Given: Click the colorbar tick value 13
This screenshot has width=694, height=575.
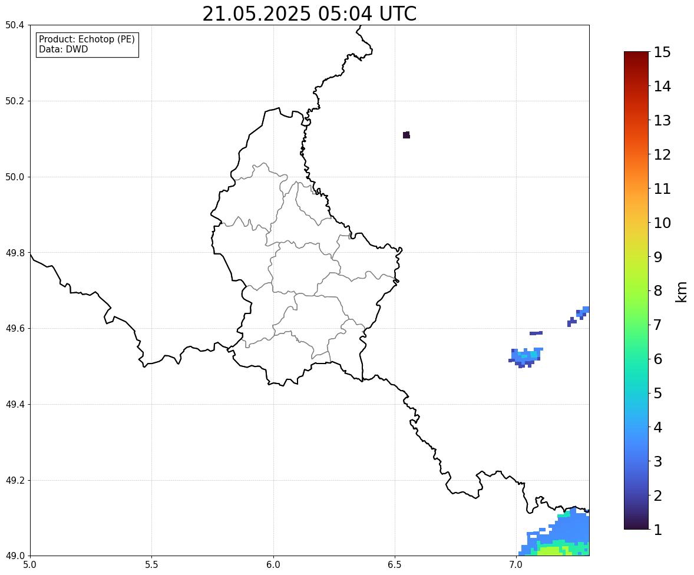Looking at the screenshot, I should [662, 120].
